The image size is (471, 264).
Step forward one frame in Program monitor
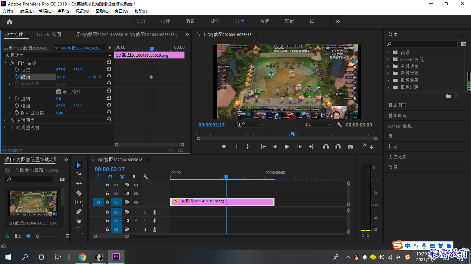299,147
